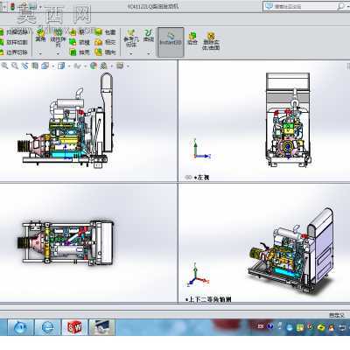Toggle the Instant3D button
The height and width of the screenshot is (350, 350).
point(171,42)
